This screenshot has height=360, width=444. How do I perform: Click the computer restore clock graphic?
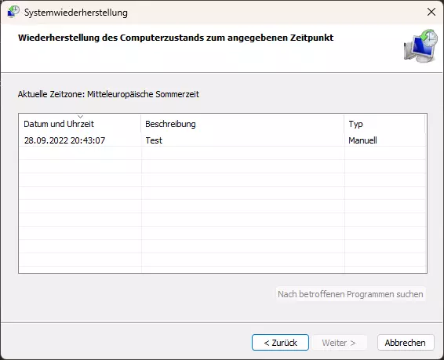pyautogui.click(x=421, y=45)
